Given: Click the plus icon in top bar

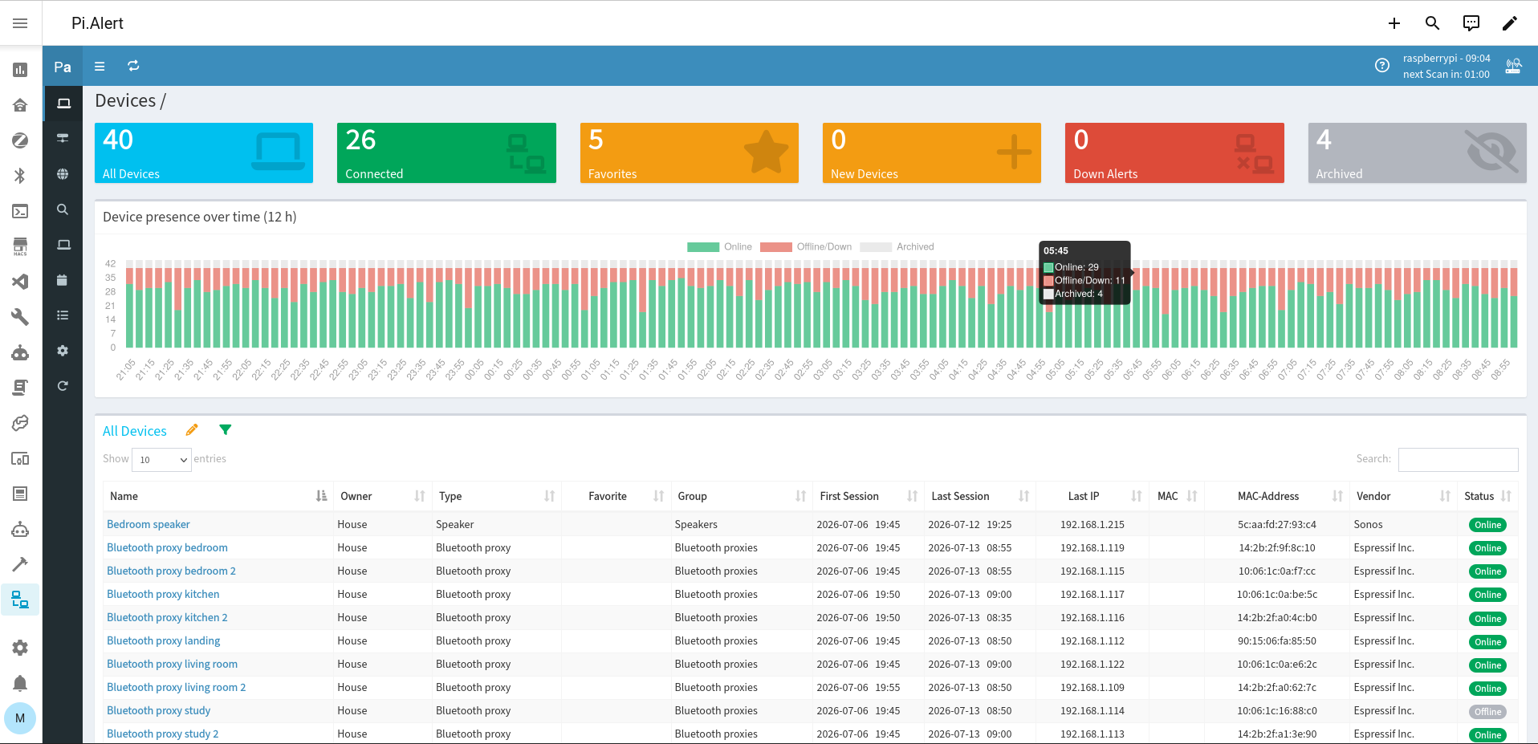Looking at the screenshot, I should [1394, 23].
